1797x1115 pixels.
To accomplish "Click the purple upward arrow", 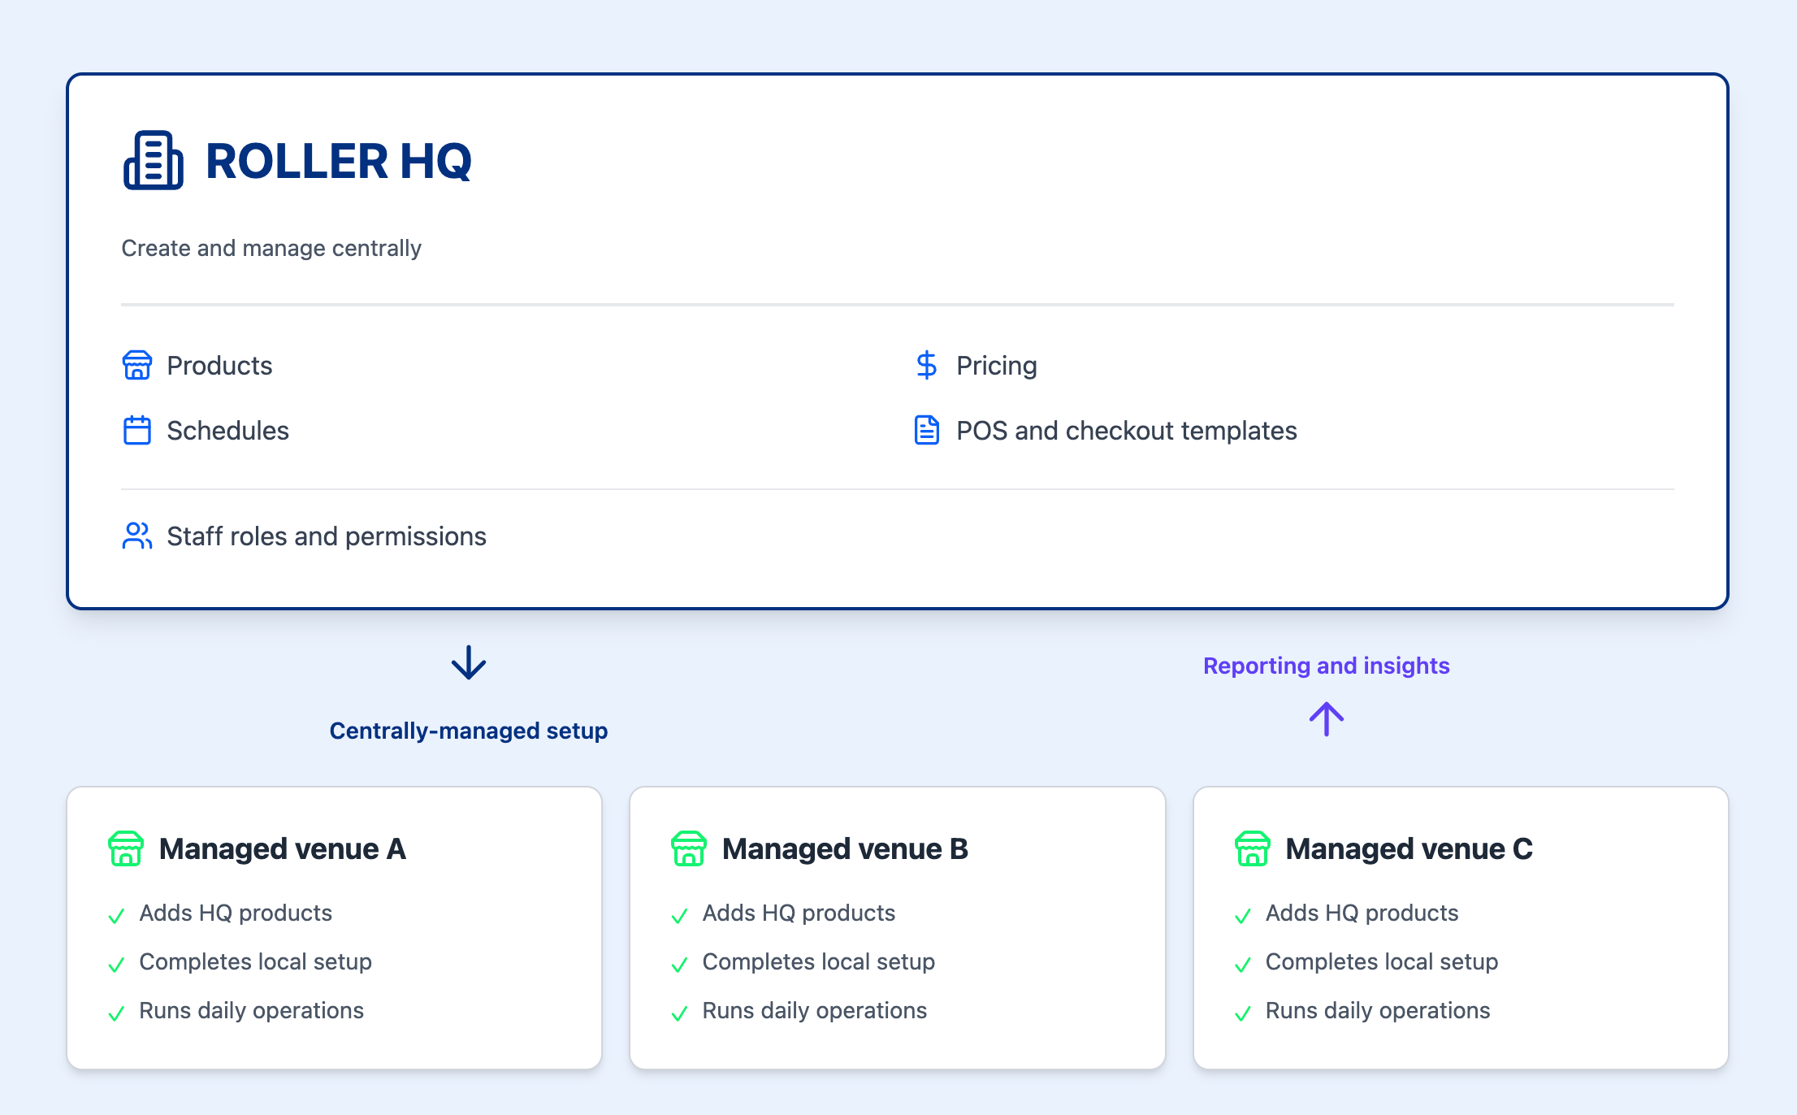I will (x=1326, y=719).
